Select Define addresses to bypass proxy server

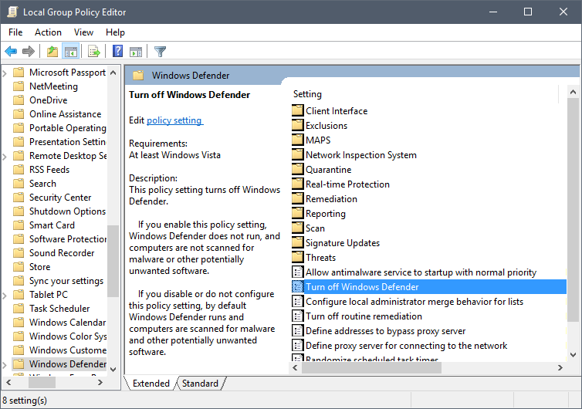tap(385, 331)
